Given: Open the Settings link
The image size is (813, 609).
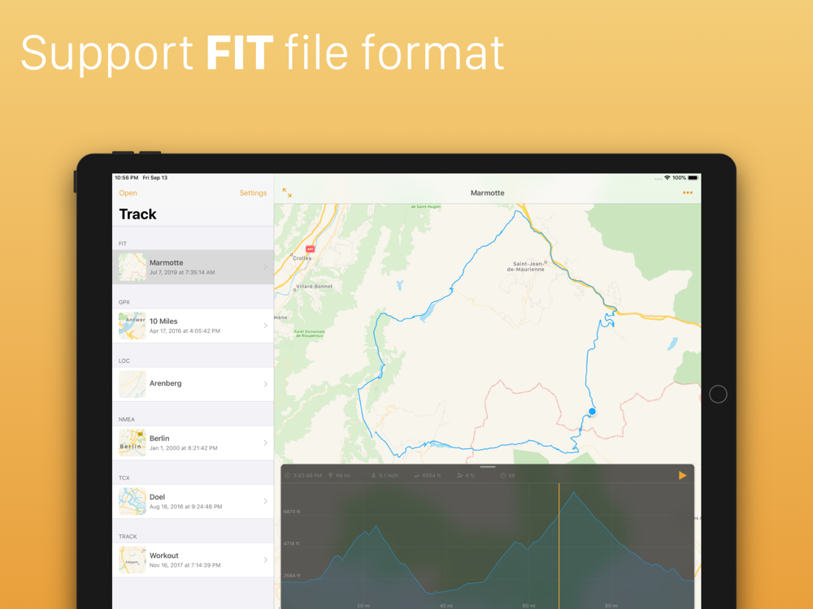Looking at the screenshot, I should click(x=253, y=192).
